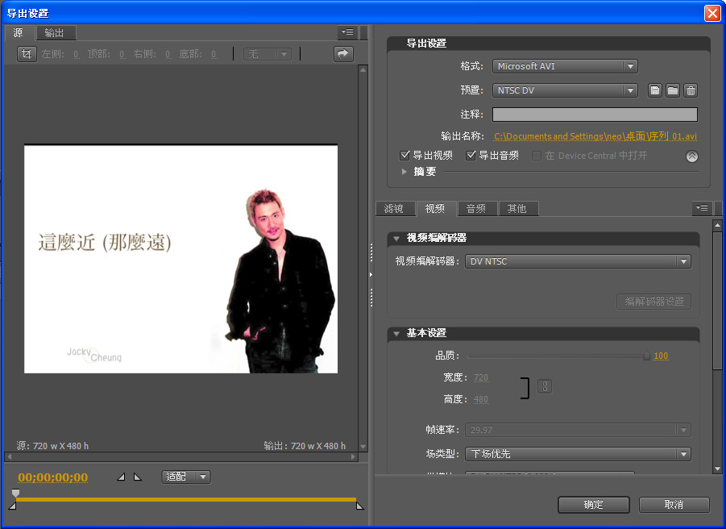Toggle the 导出视频 checkbox
Image resolution: width=726 pixels, height=529 pixels.
point(404,155)
